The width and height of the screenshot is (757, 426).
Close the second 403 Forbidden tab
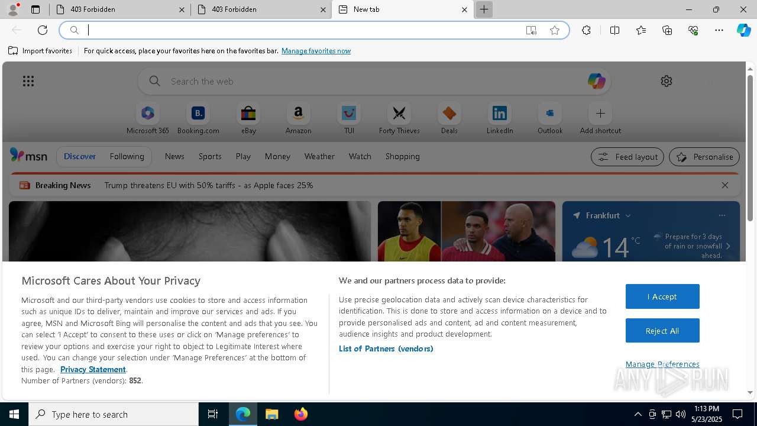coord(323,9)
